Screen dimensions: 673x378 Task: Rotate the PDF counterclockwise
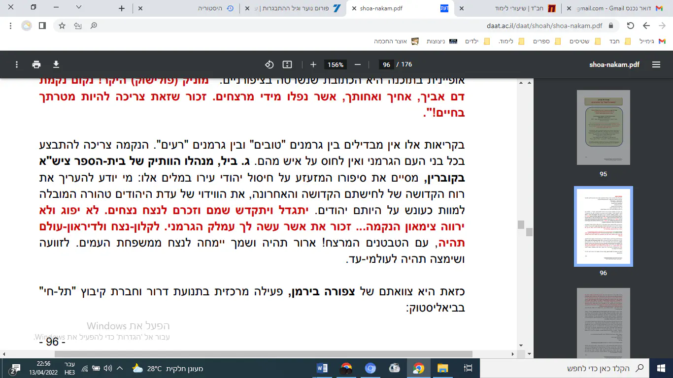[x=269, y=64]
